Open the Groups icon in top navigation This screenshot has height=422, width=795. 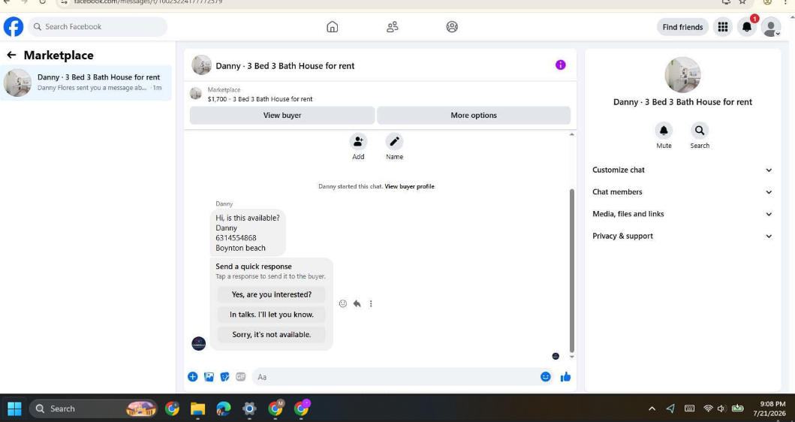[x=452, y=27]
